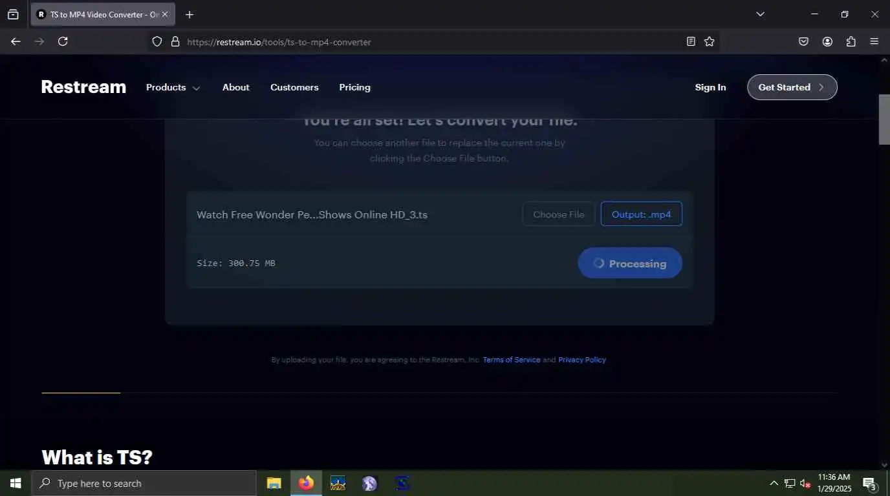Click the Type here to search box
890x496 pixels.
[x=144, y=483]
